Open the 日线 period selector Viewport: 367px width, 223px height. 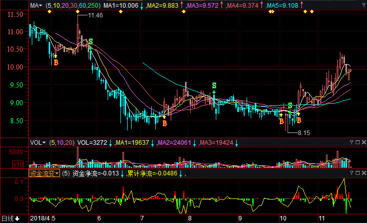pyautogui.click(x=10, y=219)
